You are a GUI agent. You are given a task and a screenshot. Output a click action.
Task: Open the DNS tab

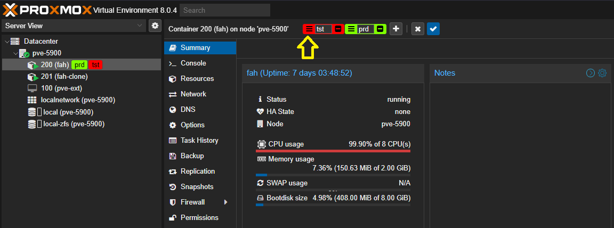200,110
